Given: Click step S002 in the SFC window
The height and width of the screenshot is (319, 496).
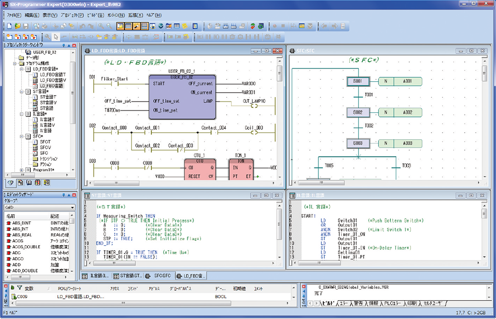Looking at the screenshot, I should coord(358,112).
